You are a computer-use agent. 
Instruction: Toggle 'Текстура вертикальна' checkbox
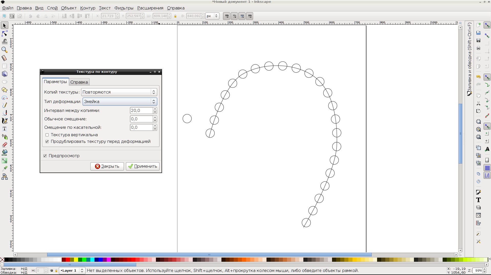click(47, 135)
